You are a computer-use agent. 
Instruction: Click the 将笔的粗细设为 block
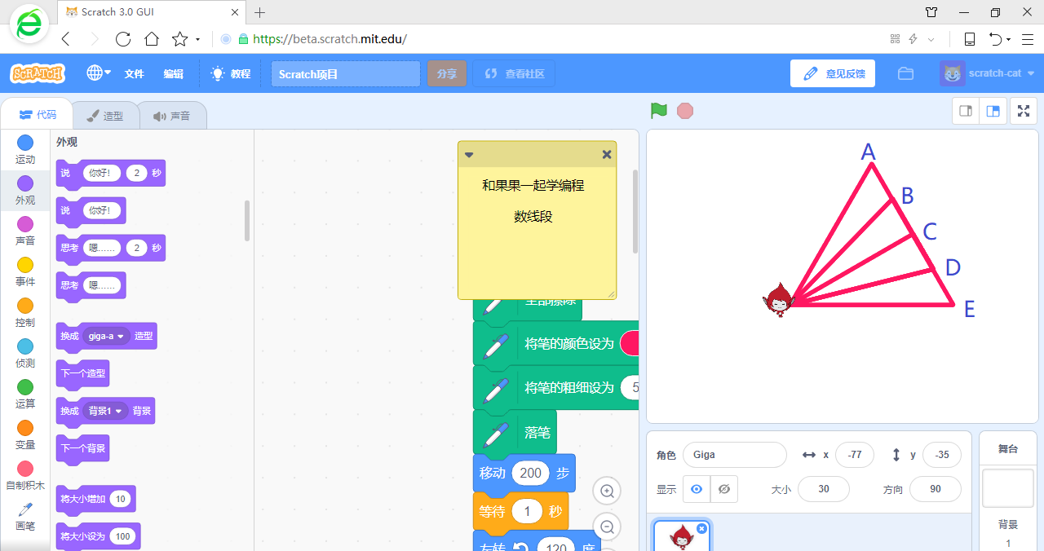[556, 387]
